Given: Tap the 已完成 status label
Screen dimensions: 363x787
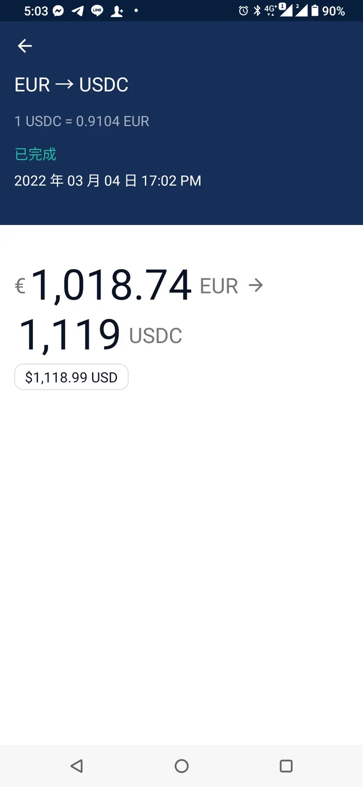Looking at the screenshot, I should click(35, 154).
